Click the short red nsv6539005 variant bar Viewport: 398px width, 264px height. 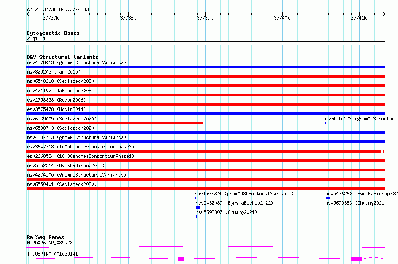click(114, 123)
